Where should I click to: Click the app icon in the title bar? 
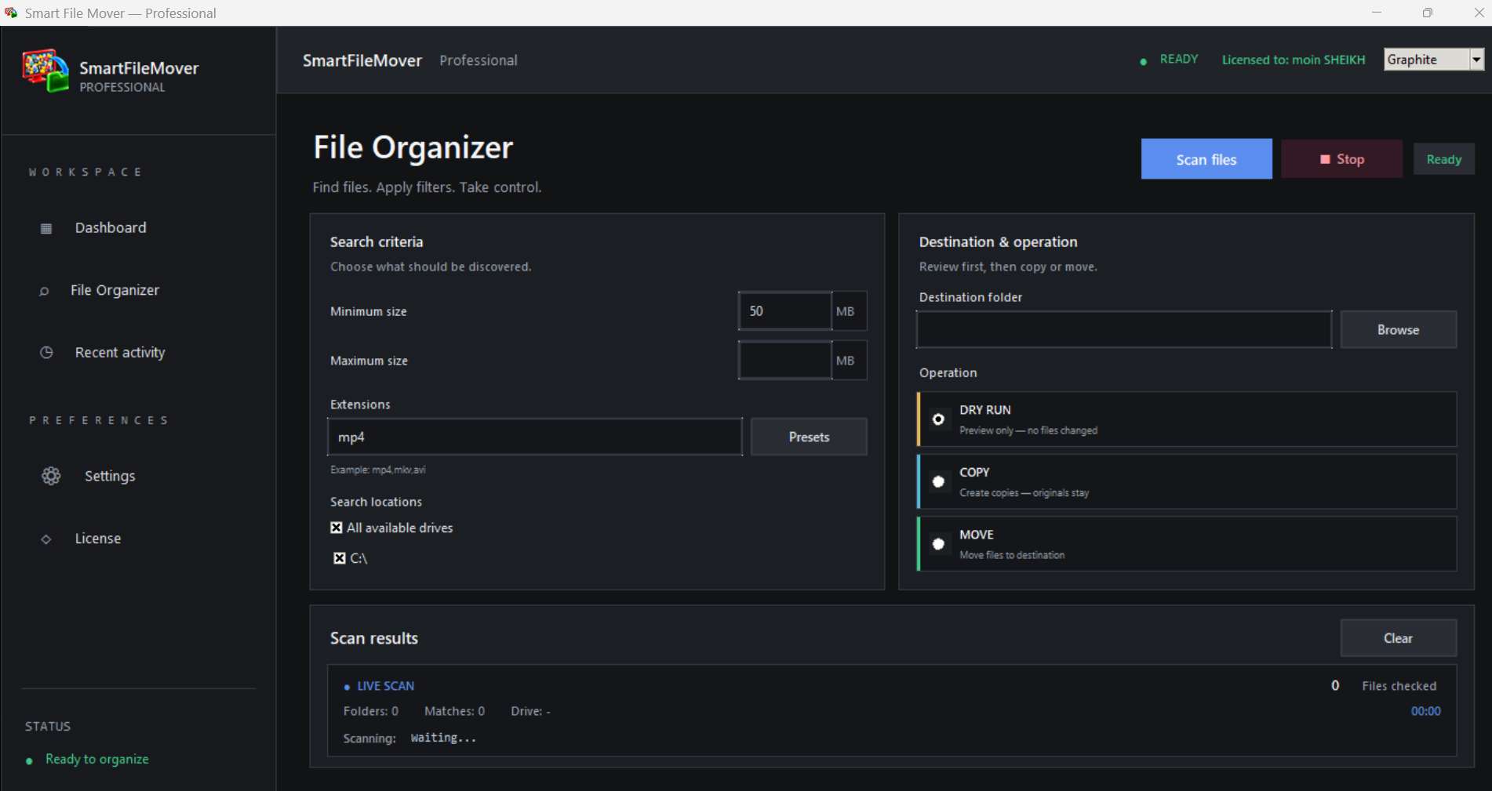(11, 13)
